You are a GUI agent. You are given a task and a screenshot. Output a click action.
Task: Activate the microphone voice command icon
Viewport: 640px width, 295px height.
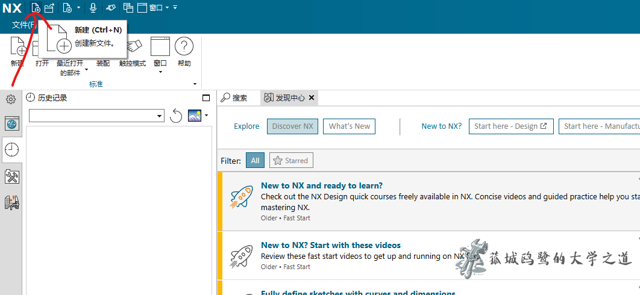(93, 7)
